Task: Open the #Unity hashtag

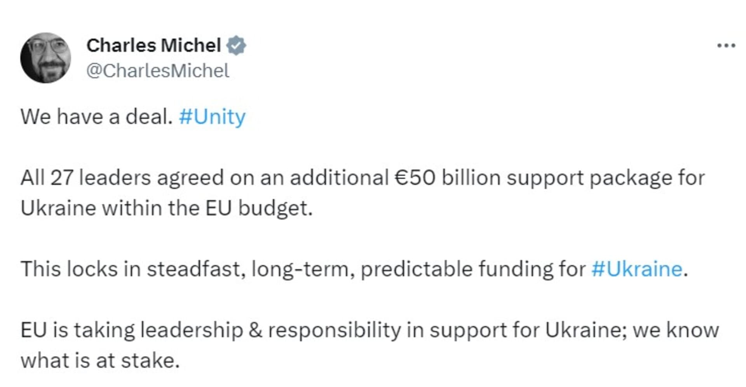Action: pyautogui.click(x=212, y=117)
